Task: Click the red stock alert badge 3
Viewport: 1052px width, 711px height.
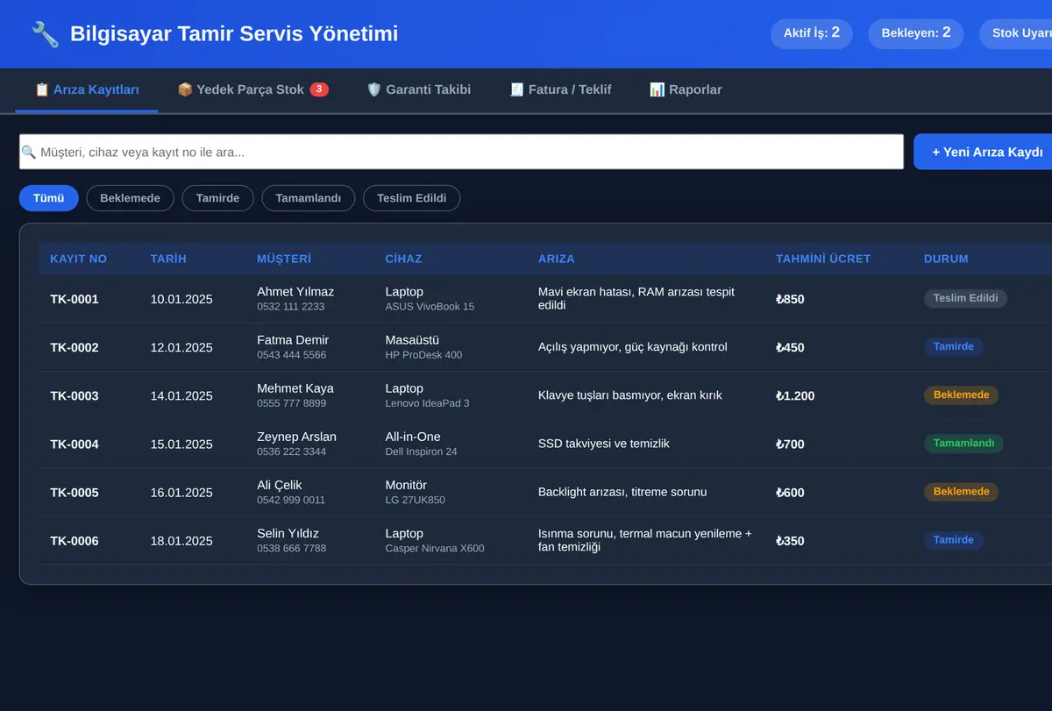Action: [319, 89]
